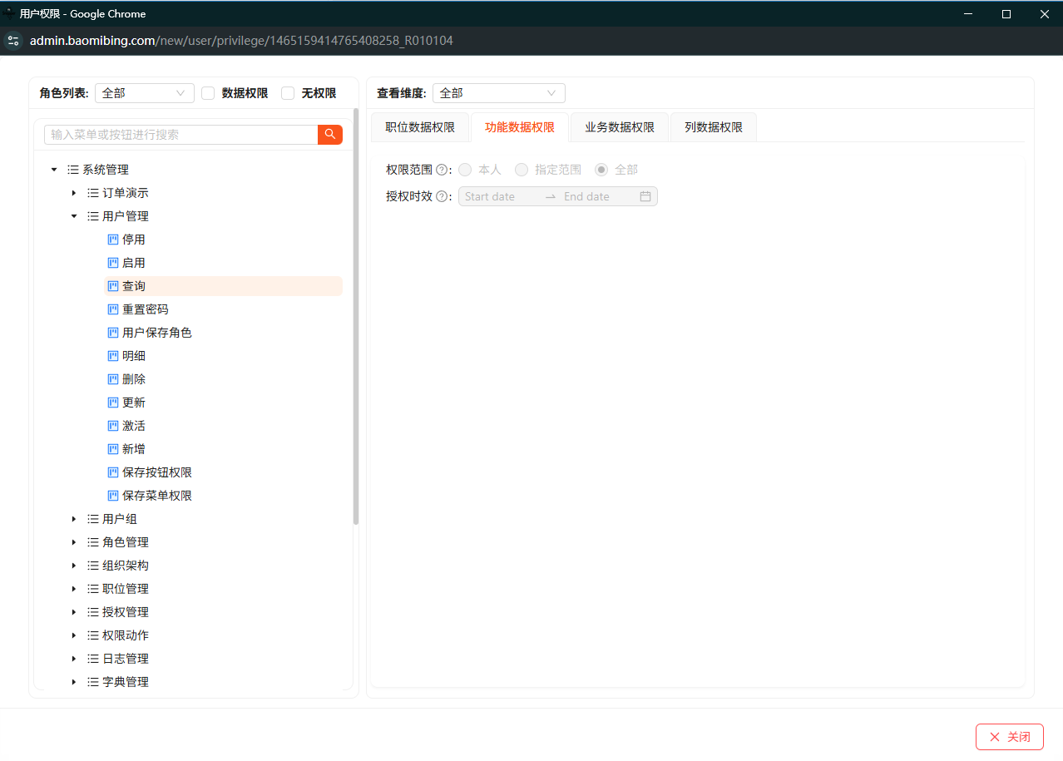
Task: Open calendar icon in date range field
Action: coord(645,197)
